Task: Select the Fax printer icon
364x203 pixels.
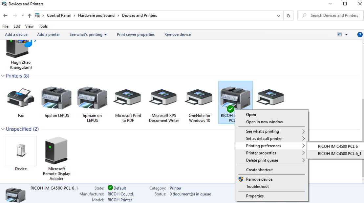Action: click(x=21, y=98)
